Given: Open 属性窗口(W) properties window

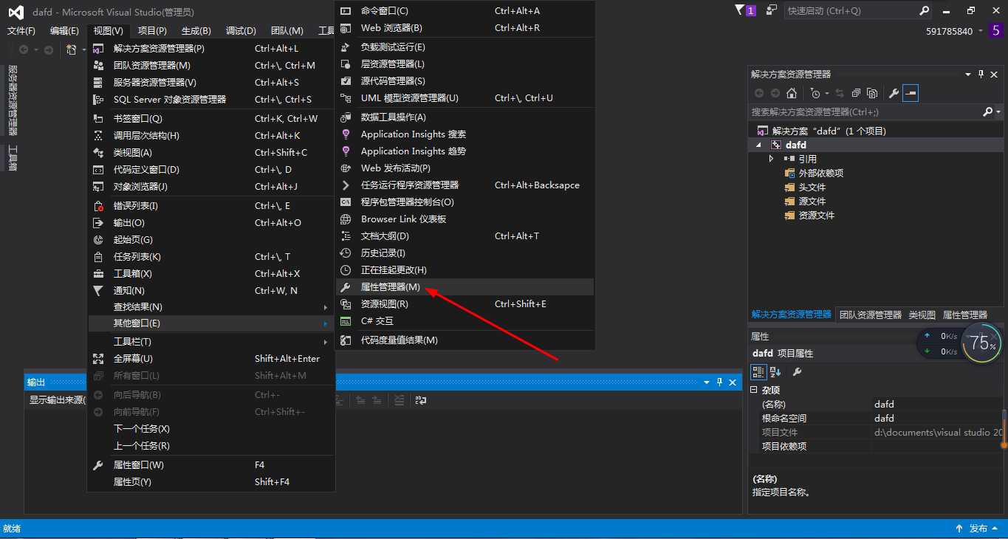Looking at the screenshot, I should [211, 464].
